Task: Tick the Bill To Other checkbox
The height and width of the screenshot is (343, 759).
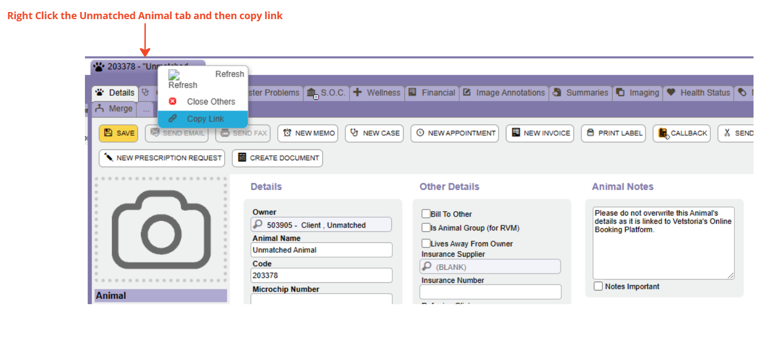Action: coord(426,214)
